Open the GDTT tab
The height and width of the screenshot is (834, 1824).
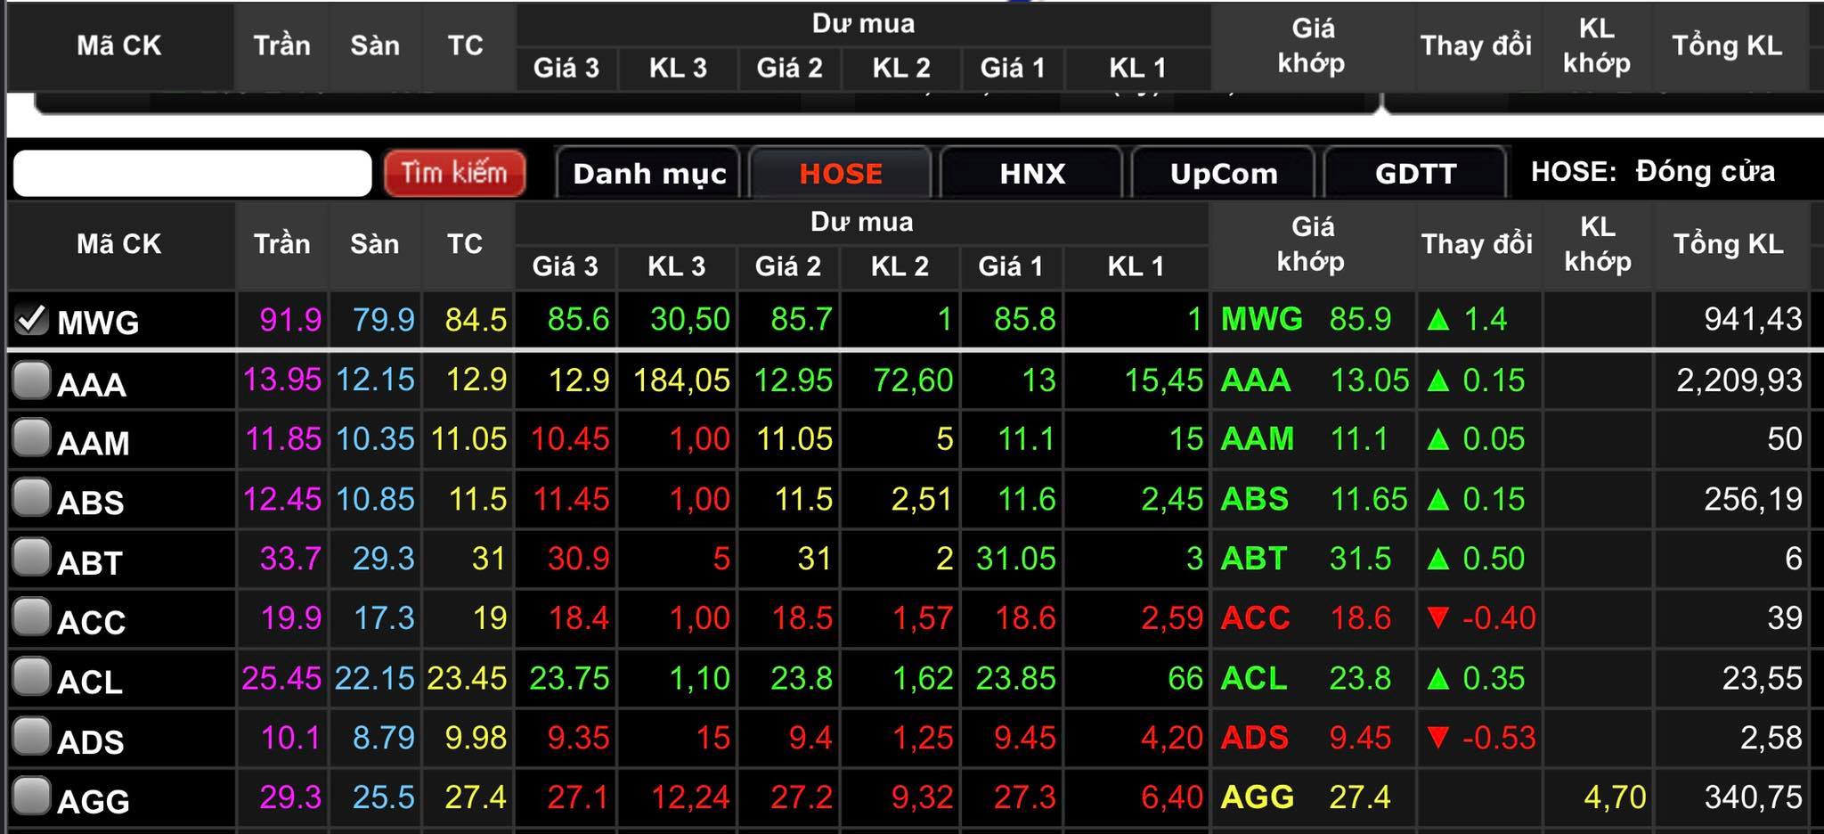tap(1415, 173)
